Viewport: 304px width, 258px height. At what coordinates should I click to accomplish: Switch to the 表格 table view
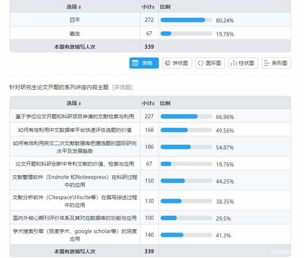tap(144, 63)
